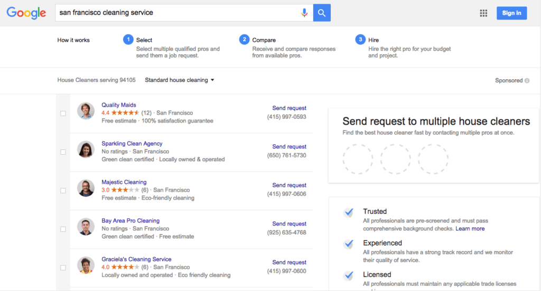Check the Sparkling Clean Agency checkbox

point(63,152)
